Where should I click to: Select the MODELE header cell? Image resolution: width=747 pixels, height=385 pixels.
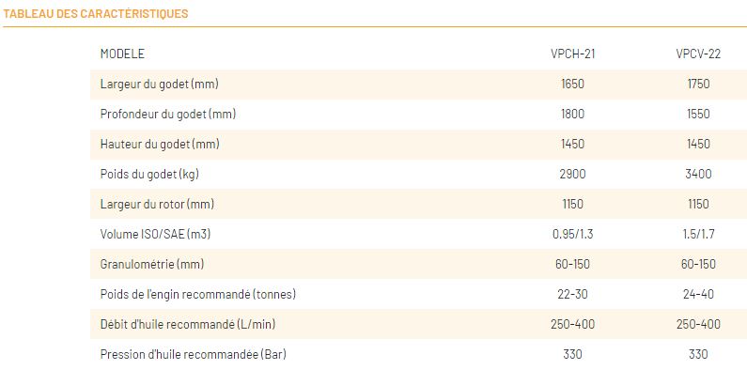coord(122,54)
